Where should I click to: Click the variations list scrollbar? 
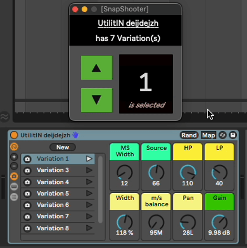point(100,190)
